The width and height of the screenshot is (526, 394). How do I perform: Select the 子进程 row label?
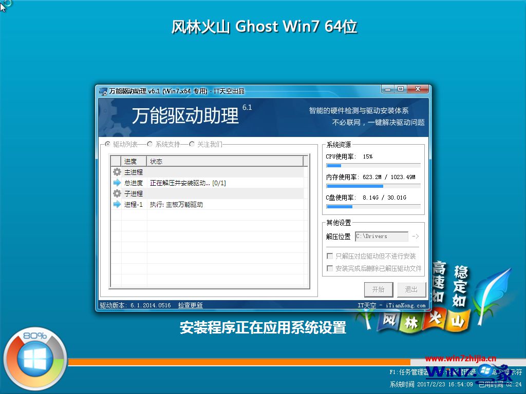click(x=134, y=193)
